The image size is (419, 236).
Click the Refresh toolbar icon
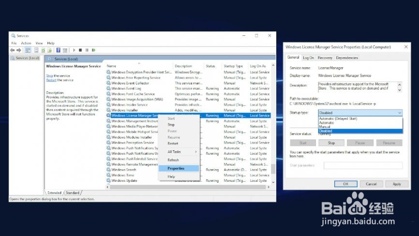click(43, 50)
